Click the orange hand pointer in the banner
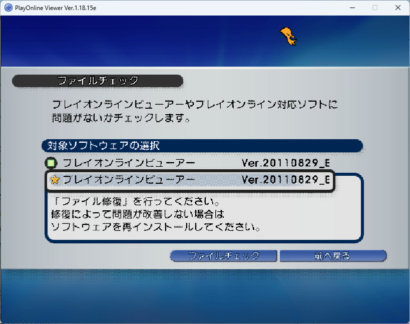The image size is (410, 324). point(288,36)
